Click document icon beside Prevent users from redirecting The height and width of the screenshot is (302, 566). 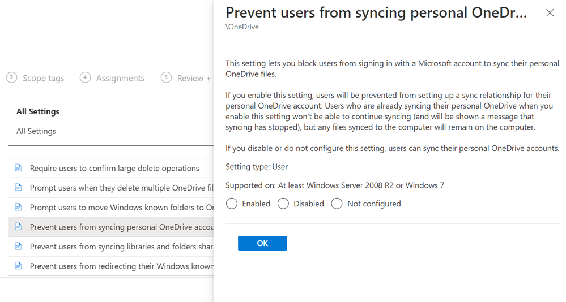pos(19,266)
